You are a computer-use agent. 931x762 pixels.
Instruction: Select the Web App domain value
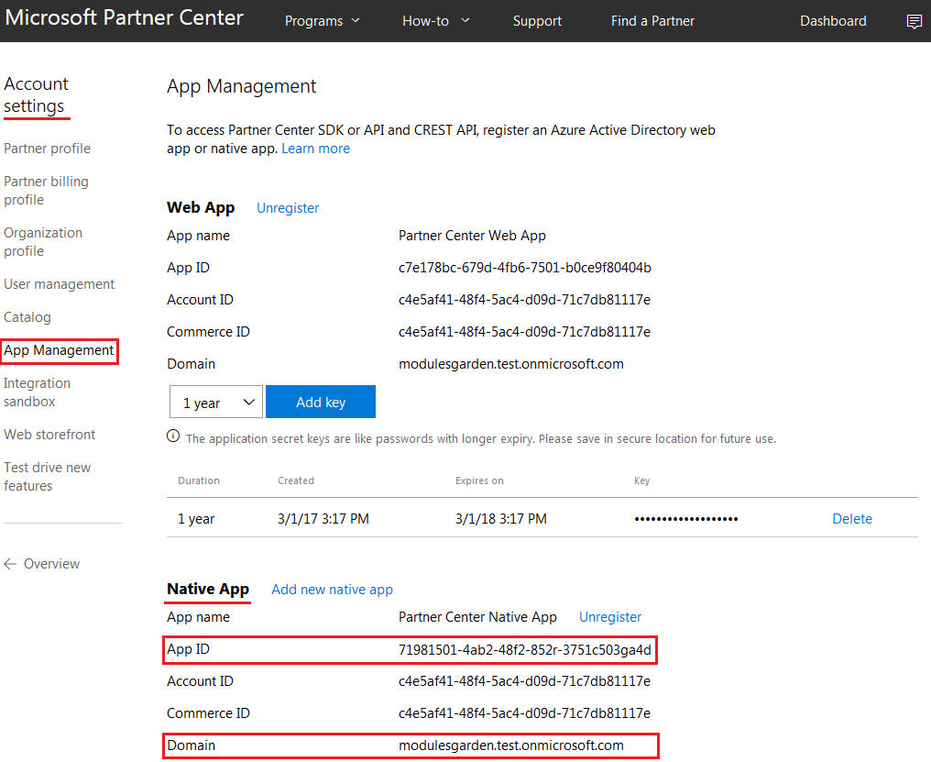pos(511,364)
